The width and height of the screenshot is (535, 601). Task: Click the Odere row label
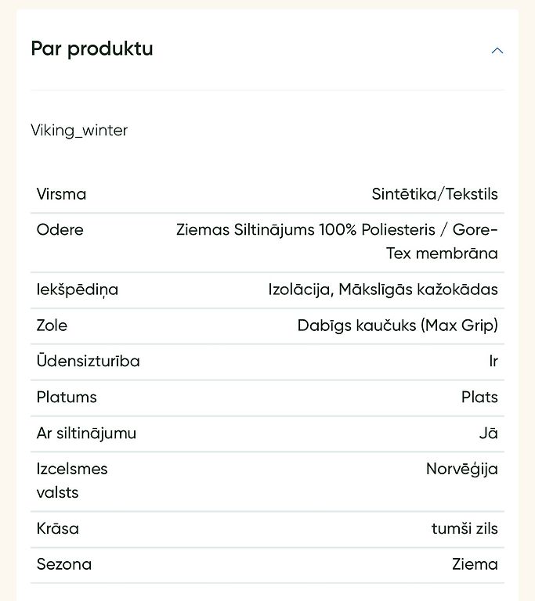click(60, 229)
